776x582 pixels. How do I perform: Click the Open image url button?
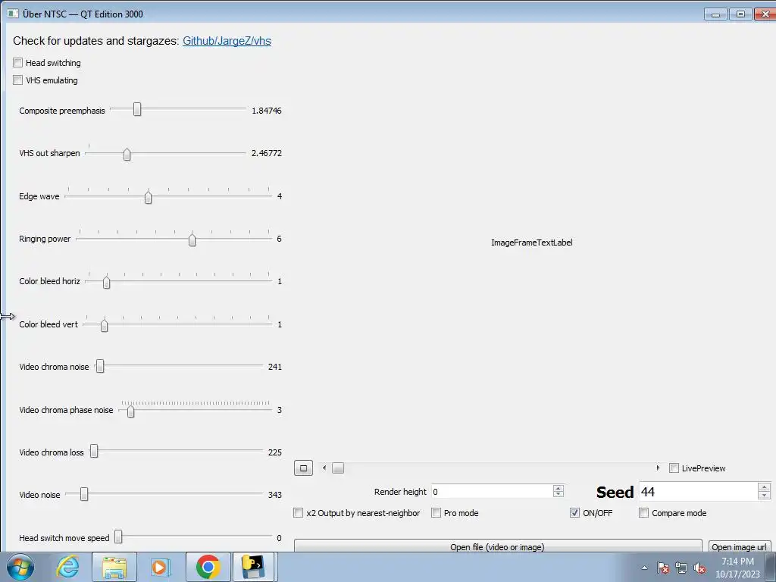(x=740, y=546)
